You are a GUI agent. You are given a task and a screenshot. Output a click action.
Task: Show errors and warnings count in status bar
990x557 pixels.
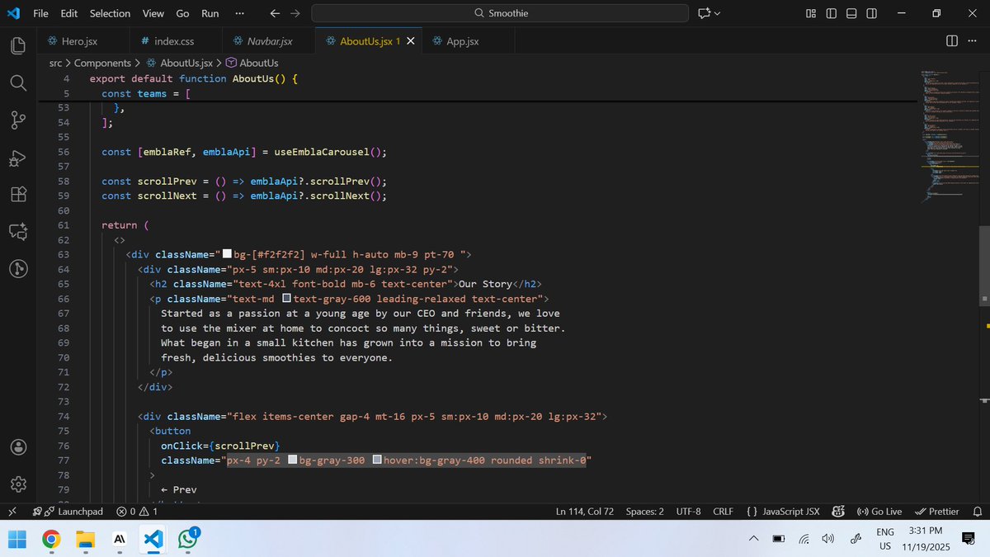137,512
